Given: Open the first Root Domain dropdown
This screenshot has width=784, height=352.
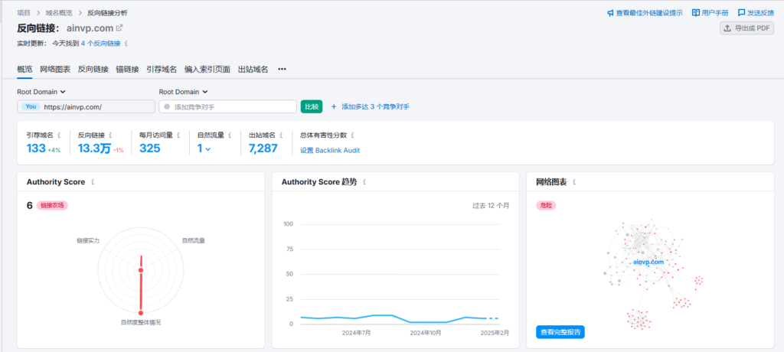Looking at the screenshot, I should pyautogui.click(x=41, y=92).
